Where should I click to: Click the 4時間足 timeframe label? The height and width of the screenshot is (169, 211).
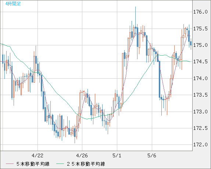pyautogui.click(x=13, y=4)
